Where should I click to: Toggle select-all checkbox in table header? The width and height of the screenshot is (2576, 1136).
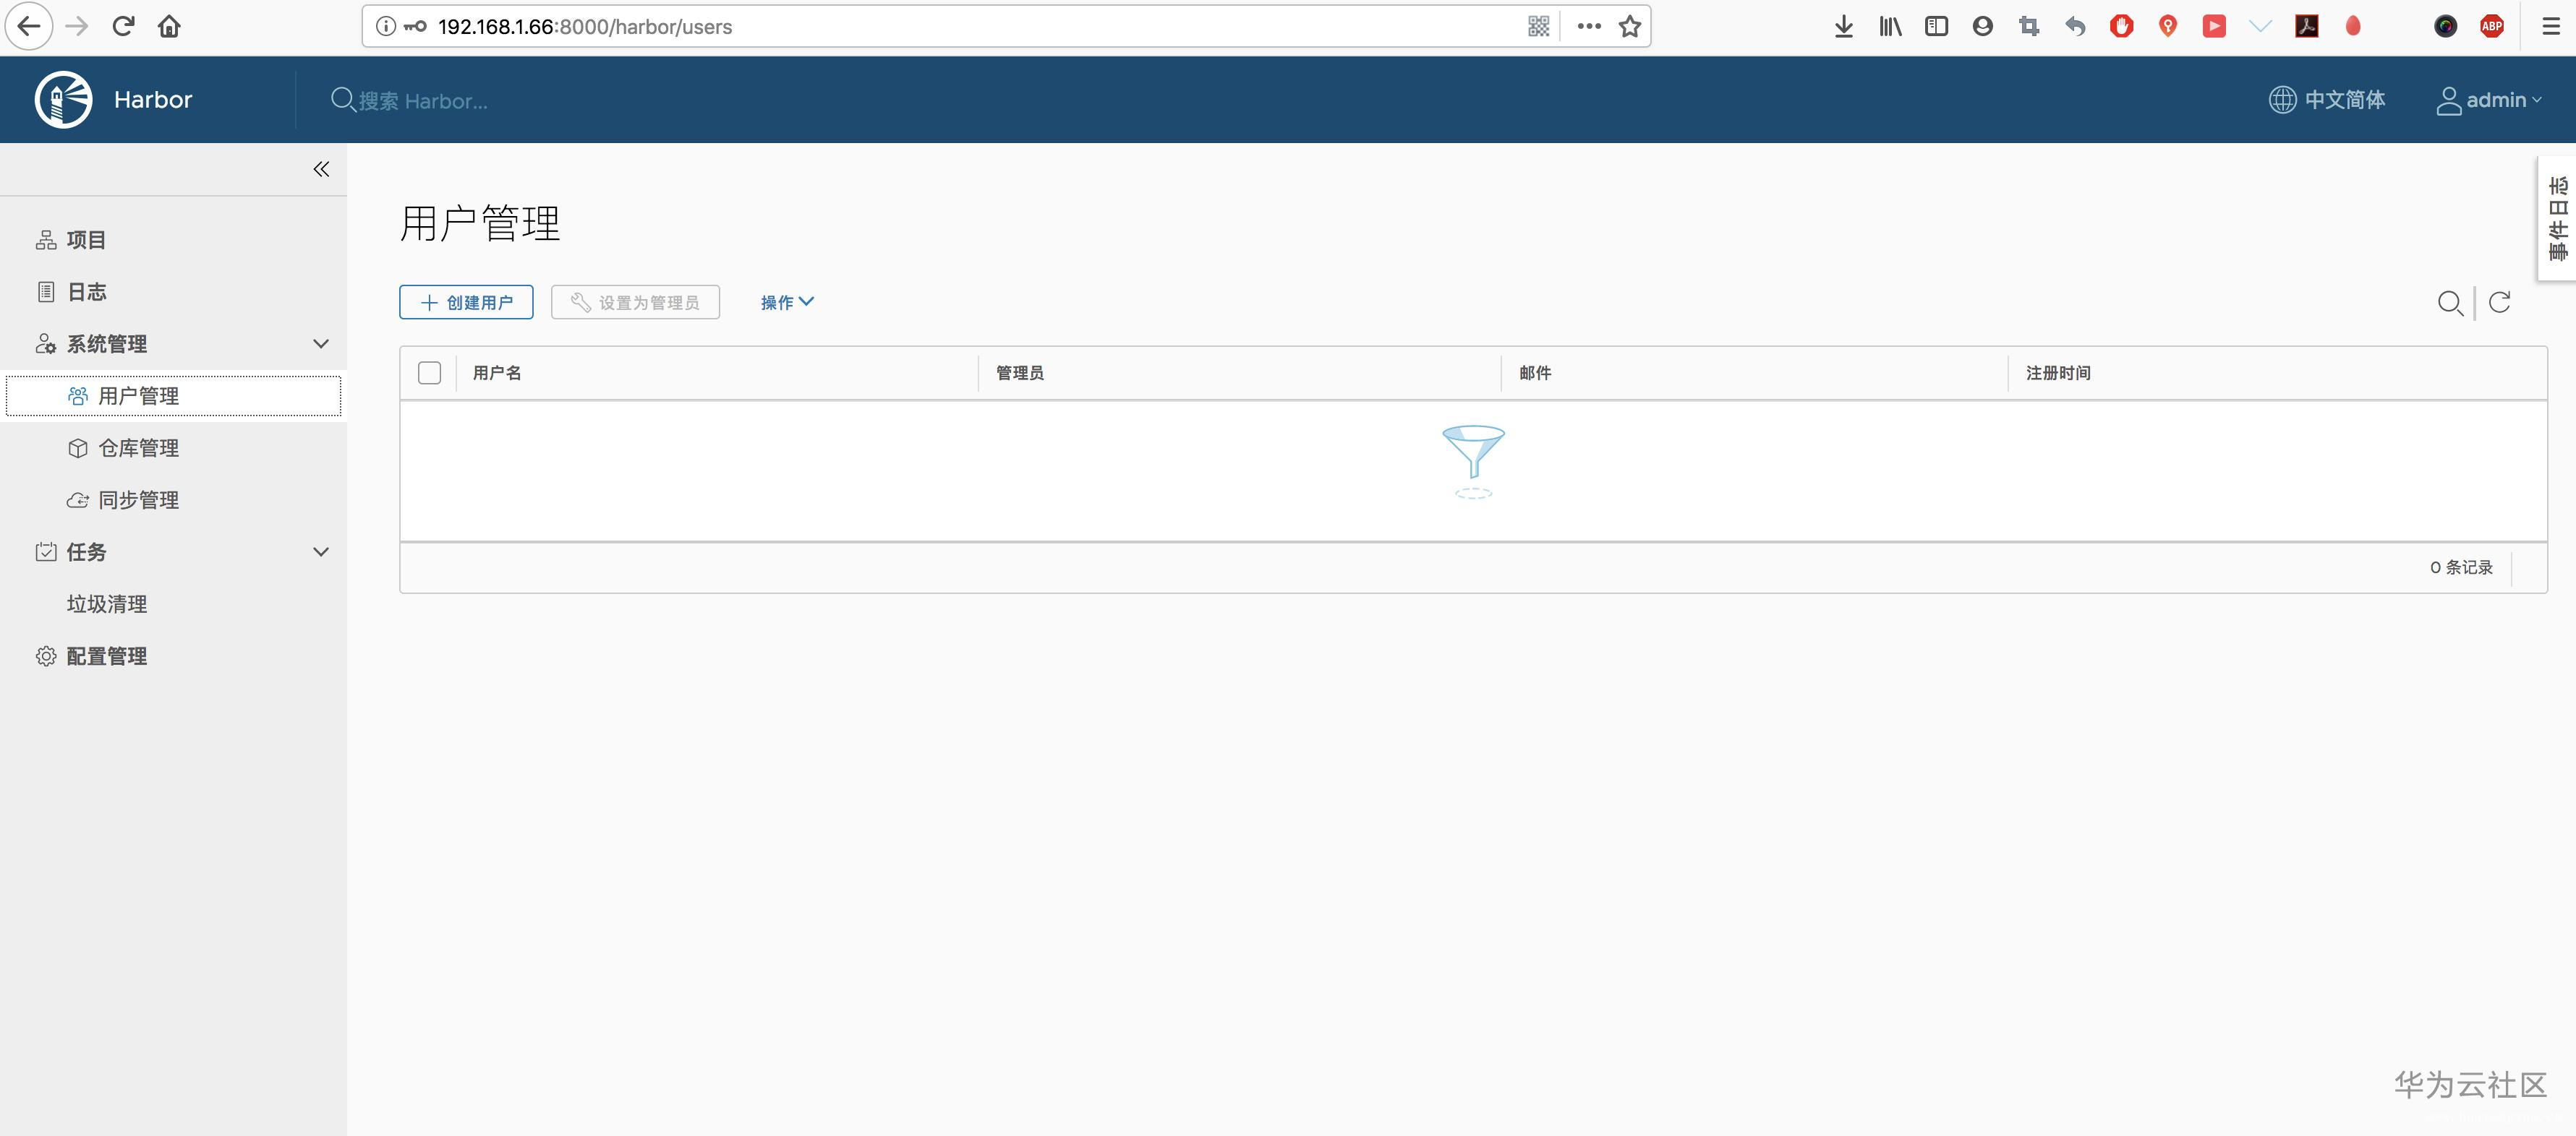coord(429,373)
